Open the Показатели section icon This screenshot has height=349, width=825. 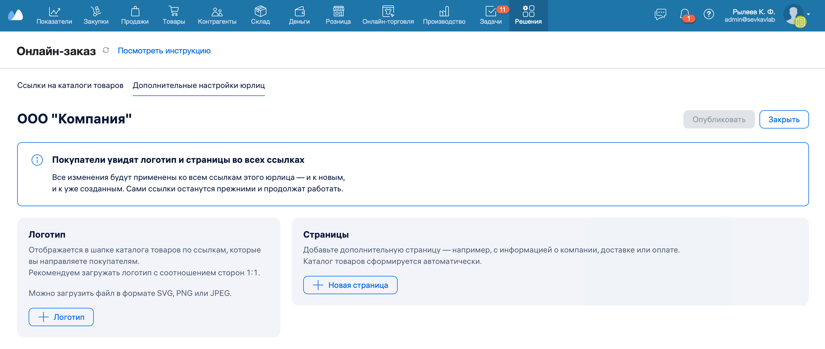pos(54,11)
